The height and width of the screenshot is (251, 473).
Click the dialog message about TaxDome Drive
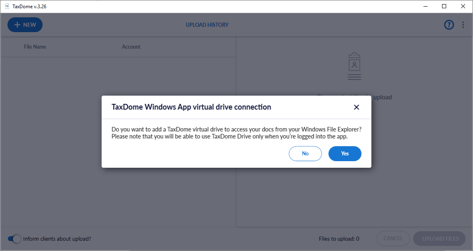point(236,133)
